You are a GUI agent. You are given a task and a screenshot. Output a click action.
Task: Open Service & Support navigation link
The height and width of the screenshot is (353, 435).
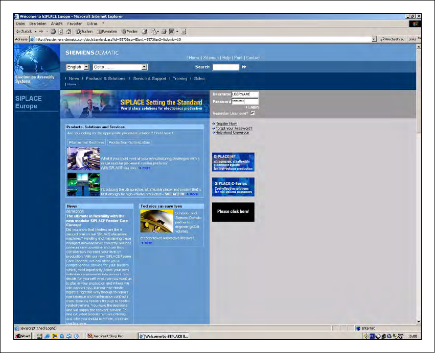pyautogui.click(x=150, y=79)
